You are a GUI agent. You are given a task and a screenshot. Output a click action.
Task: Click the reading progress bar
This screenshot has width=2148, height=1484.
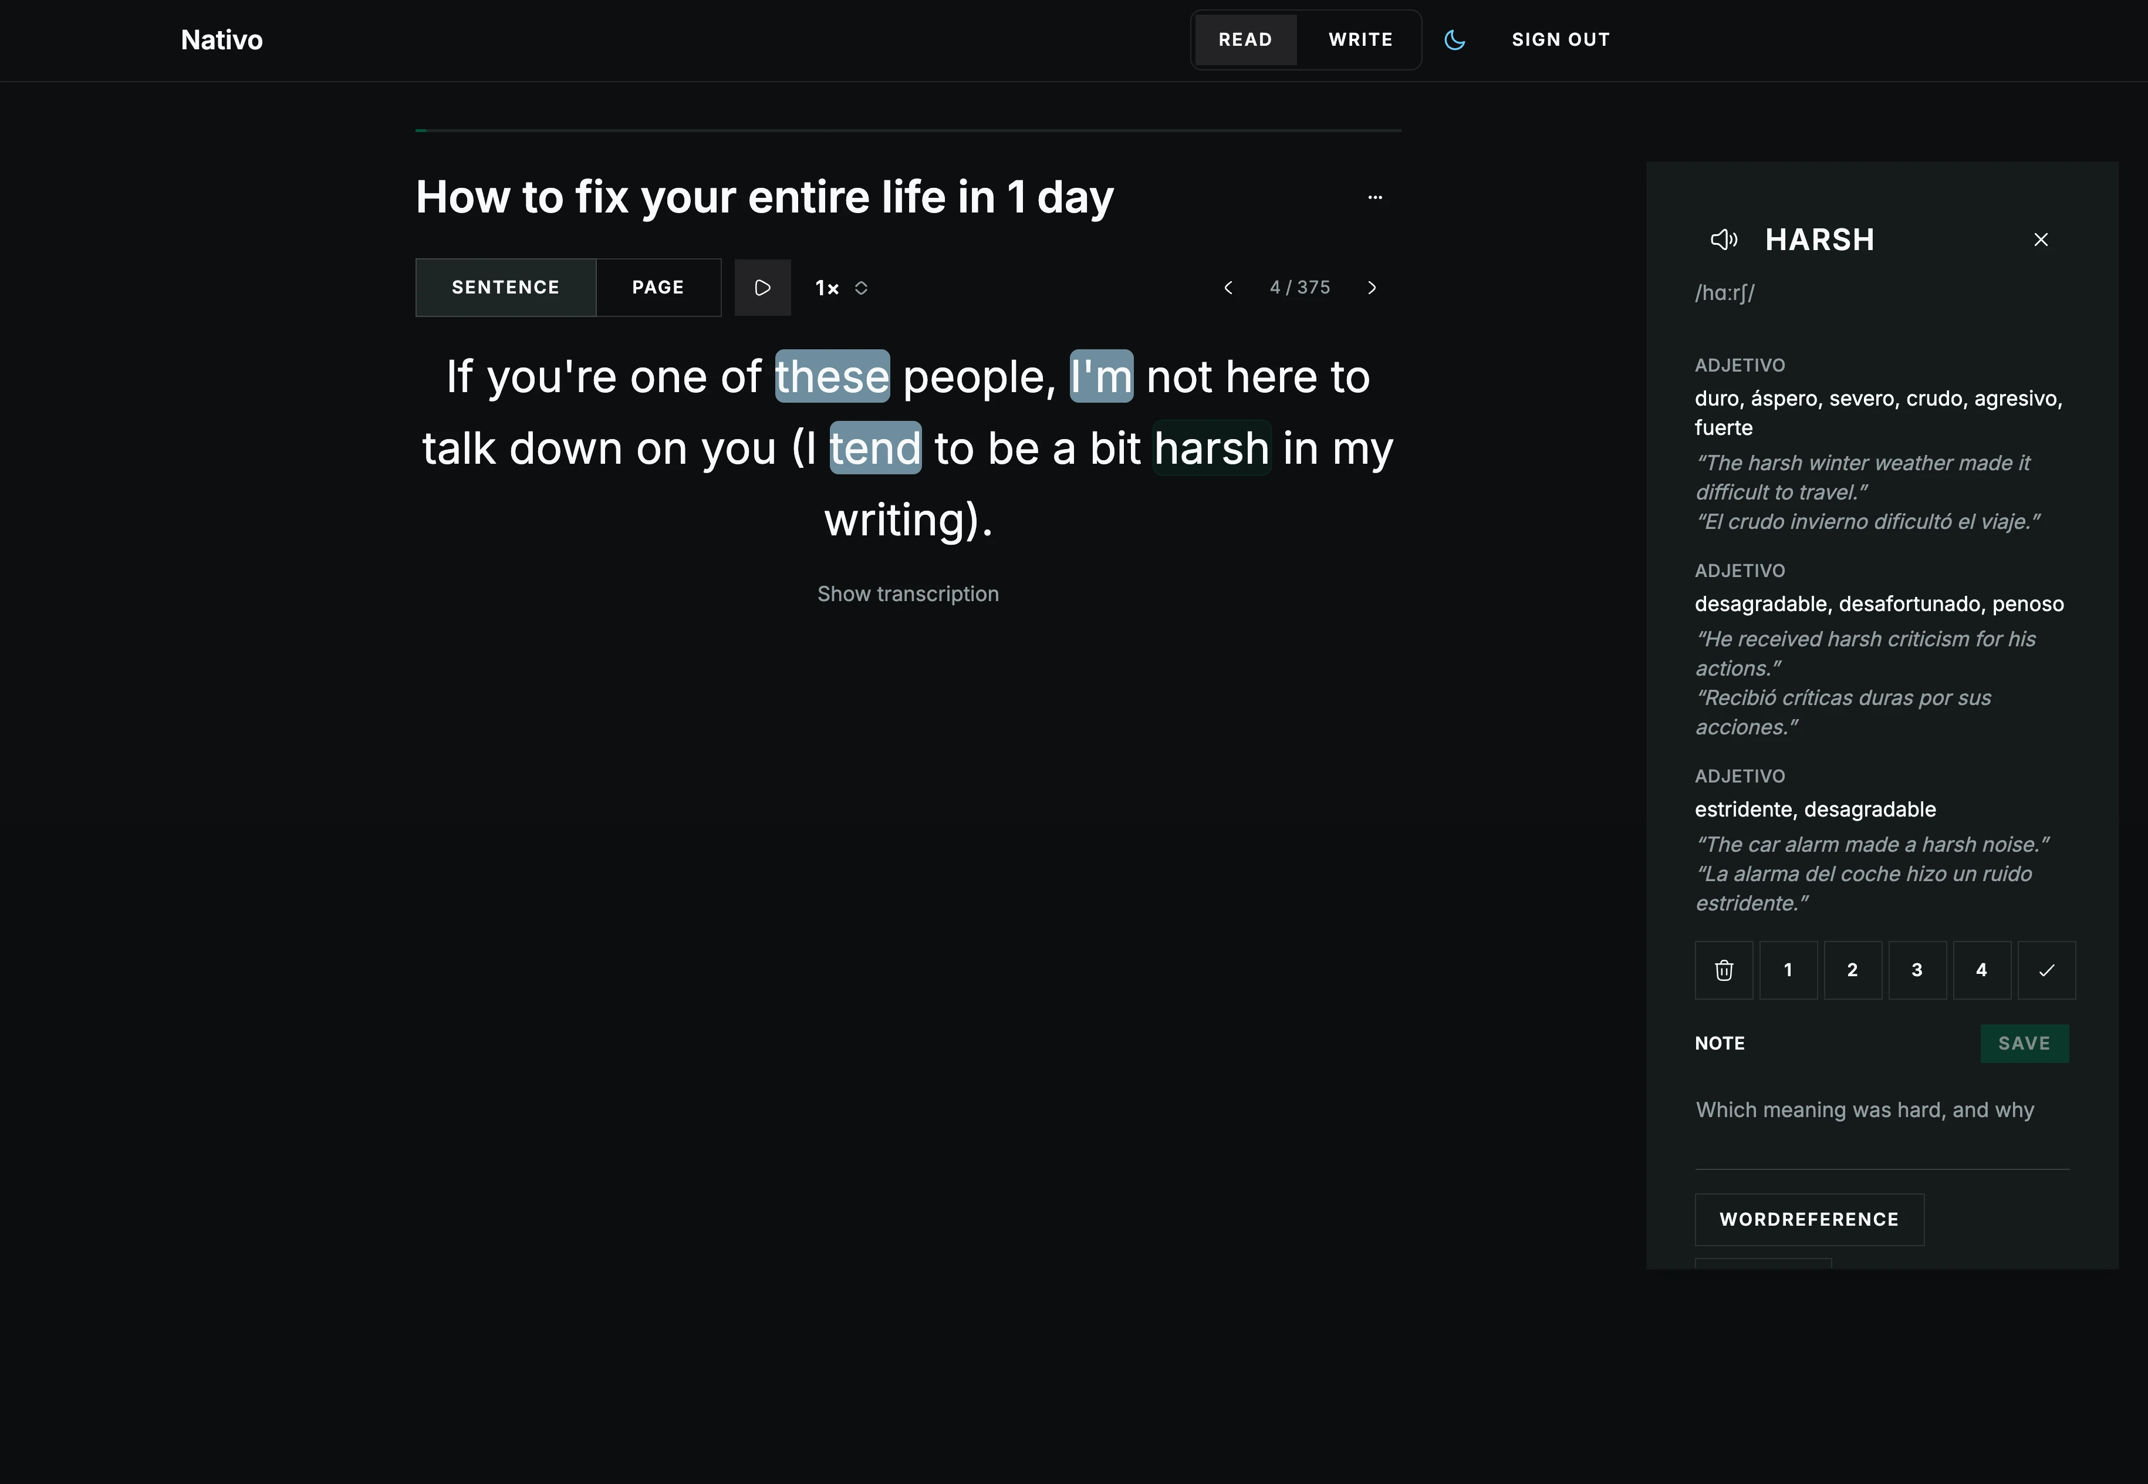tap(908, 130)
